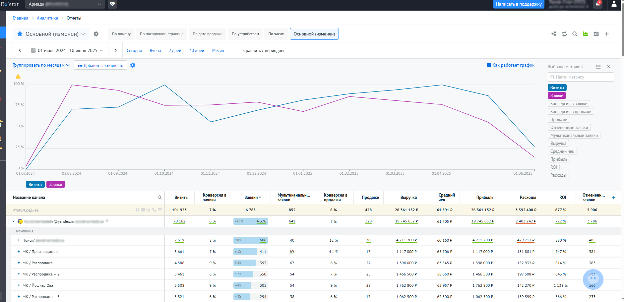Image resolution: width=624 pixels, height=302 pixels.
Task: Toggle the green chart display icon
Action: (586, 34)
